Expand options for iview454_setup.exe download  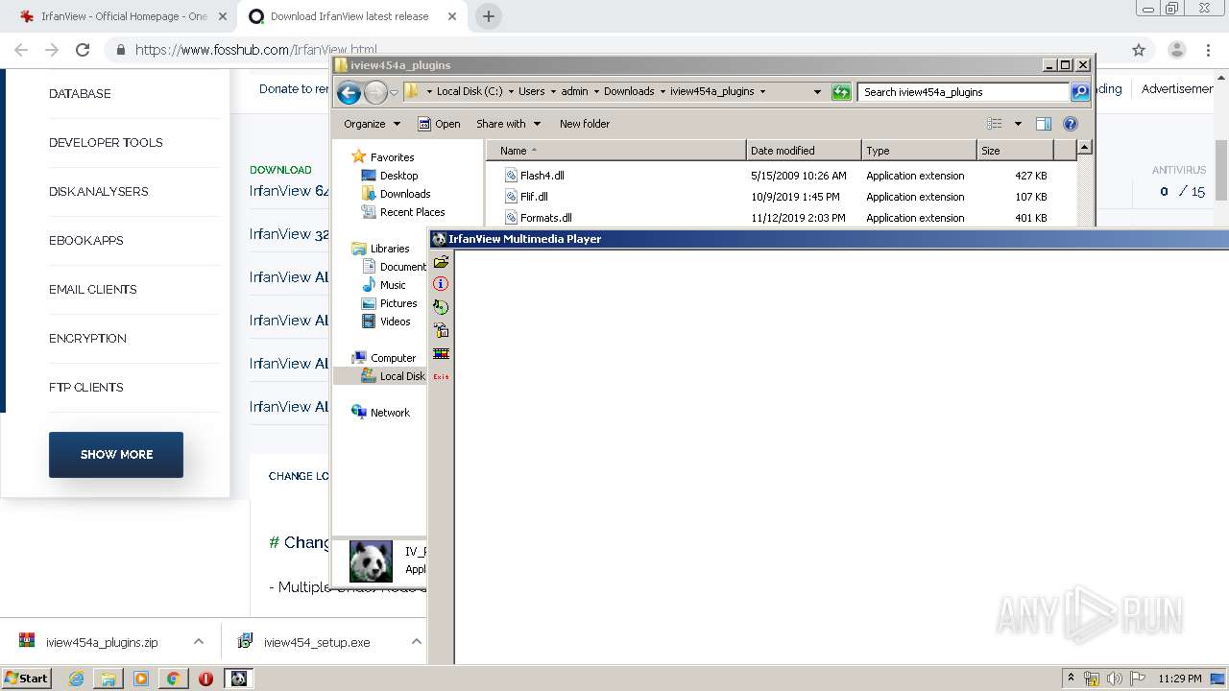click(x=416, y=641)
